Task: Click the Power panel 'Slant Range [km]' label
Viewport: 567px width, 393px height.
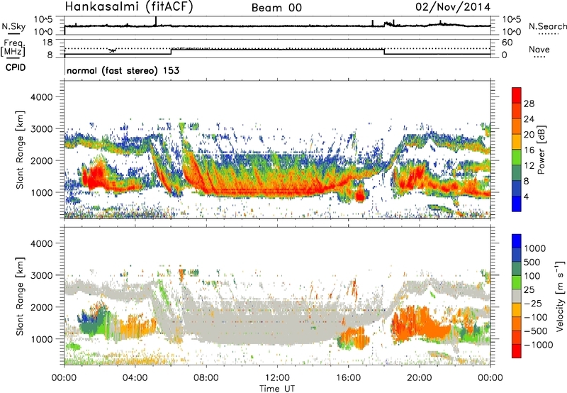Action: [20, 150]
